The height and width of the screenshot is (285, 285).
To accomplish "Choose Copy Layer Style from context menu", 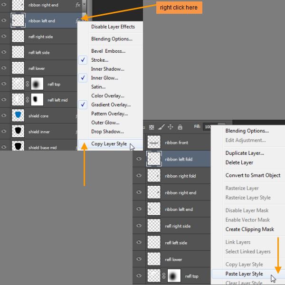I will [x=109, y=143].
